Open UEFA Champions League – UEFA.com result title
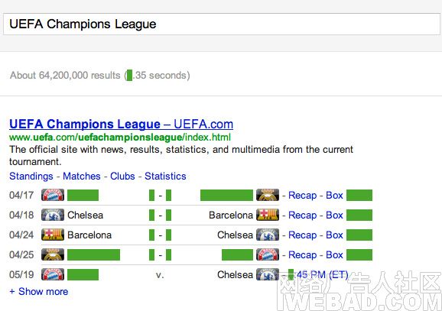 tap(122, 124)
